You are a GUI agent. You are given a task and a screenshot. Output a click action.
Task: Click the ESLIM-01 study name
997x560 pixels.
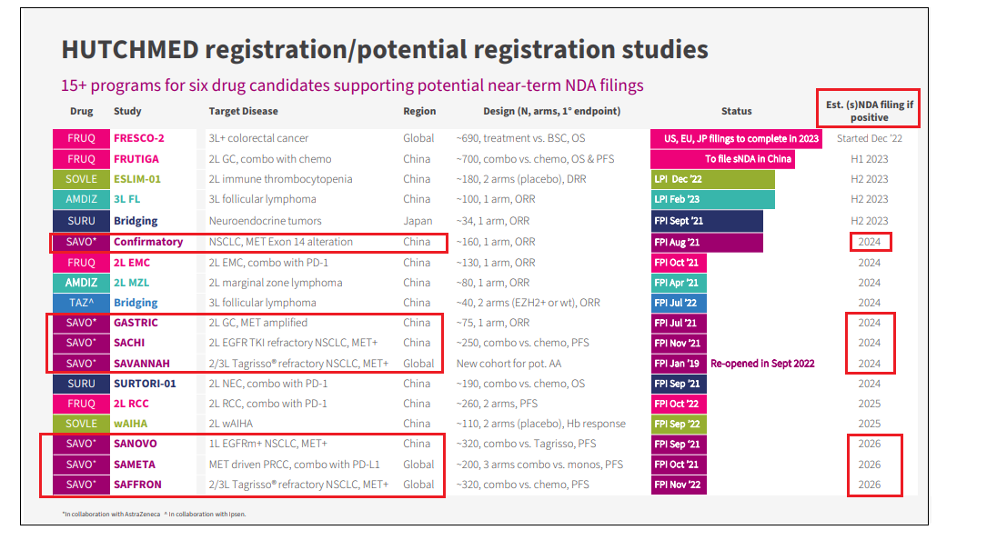tap(137, 179)
